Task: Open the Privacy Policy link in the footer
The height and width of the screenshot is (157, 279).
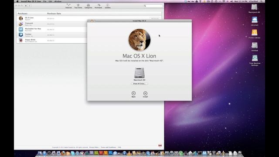Action: click(94, 147)
